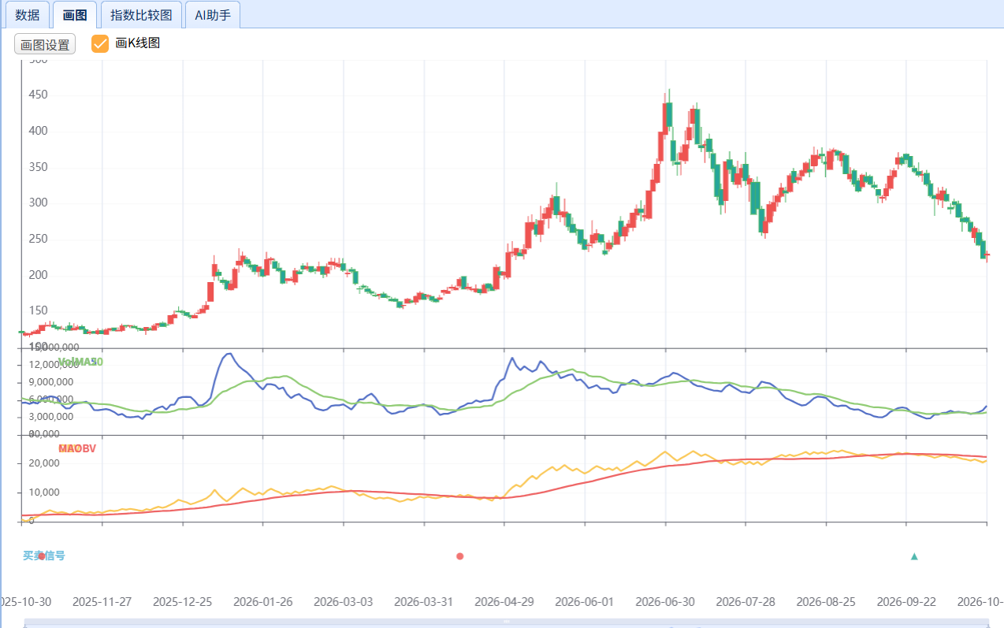Viewport: 1004px width, 628px height.
Task: Toggle the 买卖信号 legend label
Action: [43, 556]
